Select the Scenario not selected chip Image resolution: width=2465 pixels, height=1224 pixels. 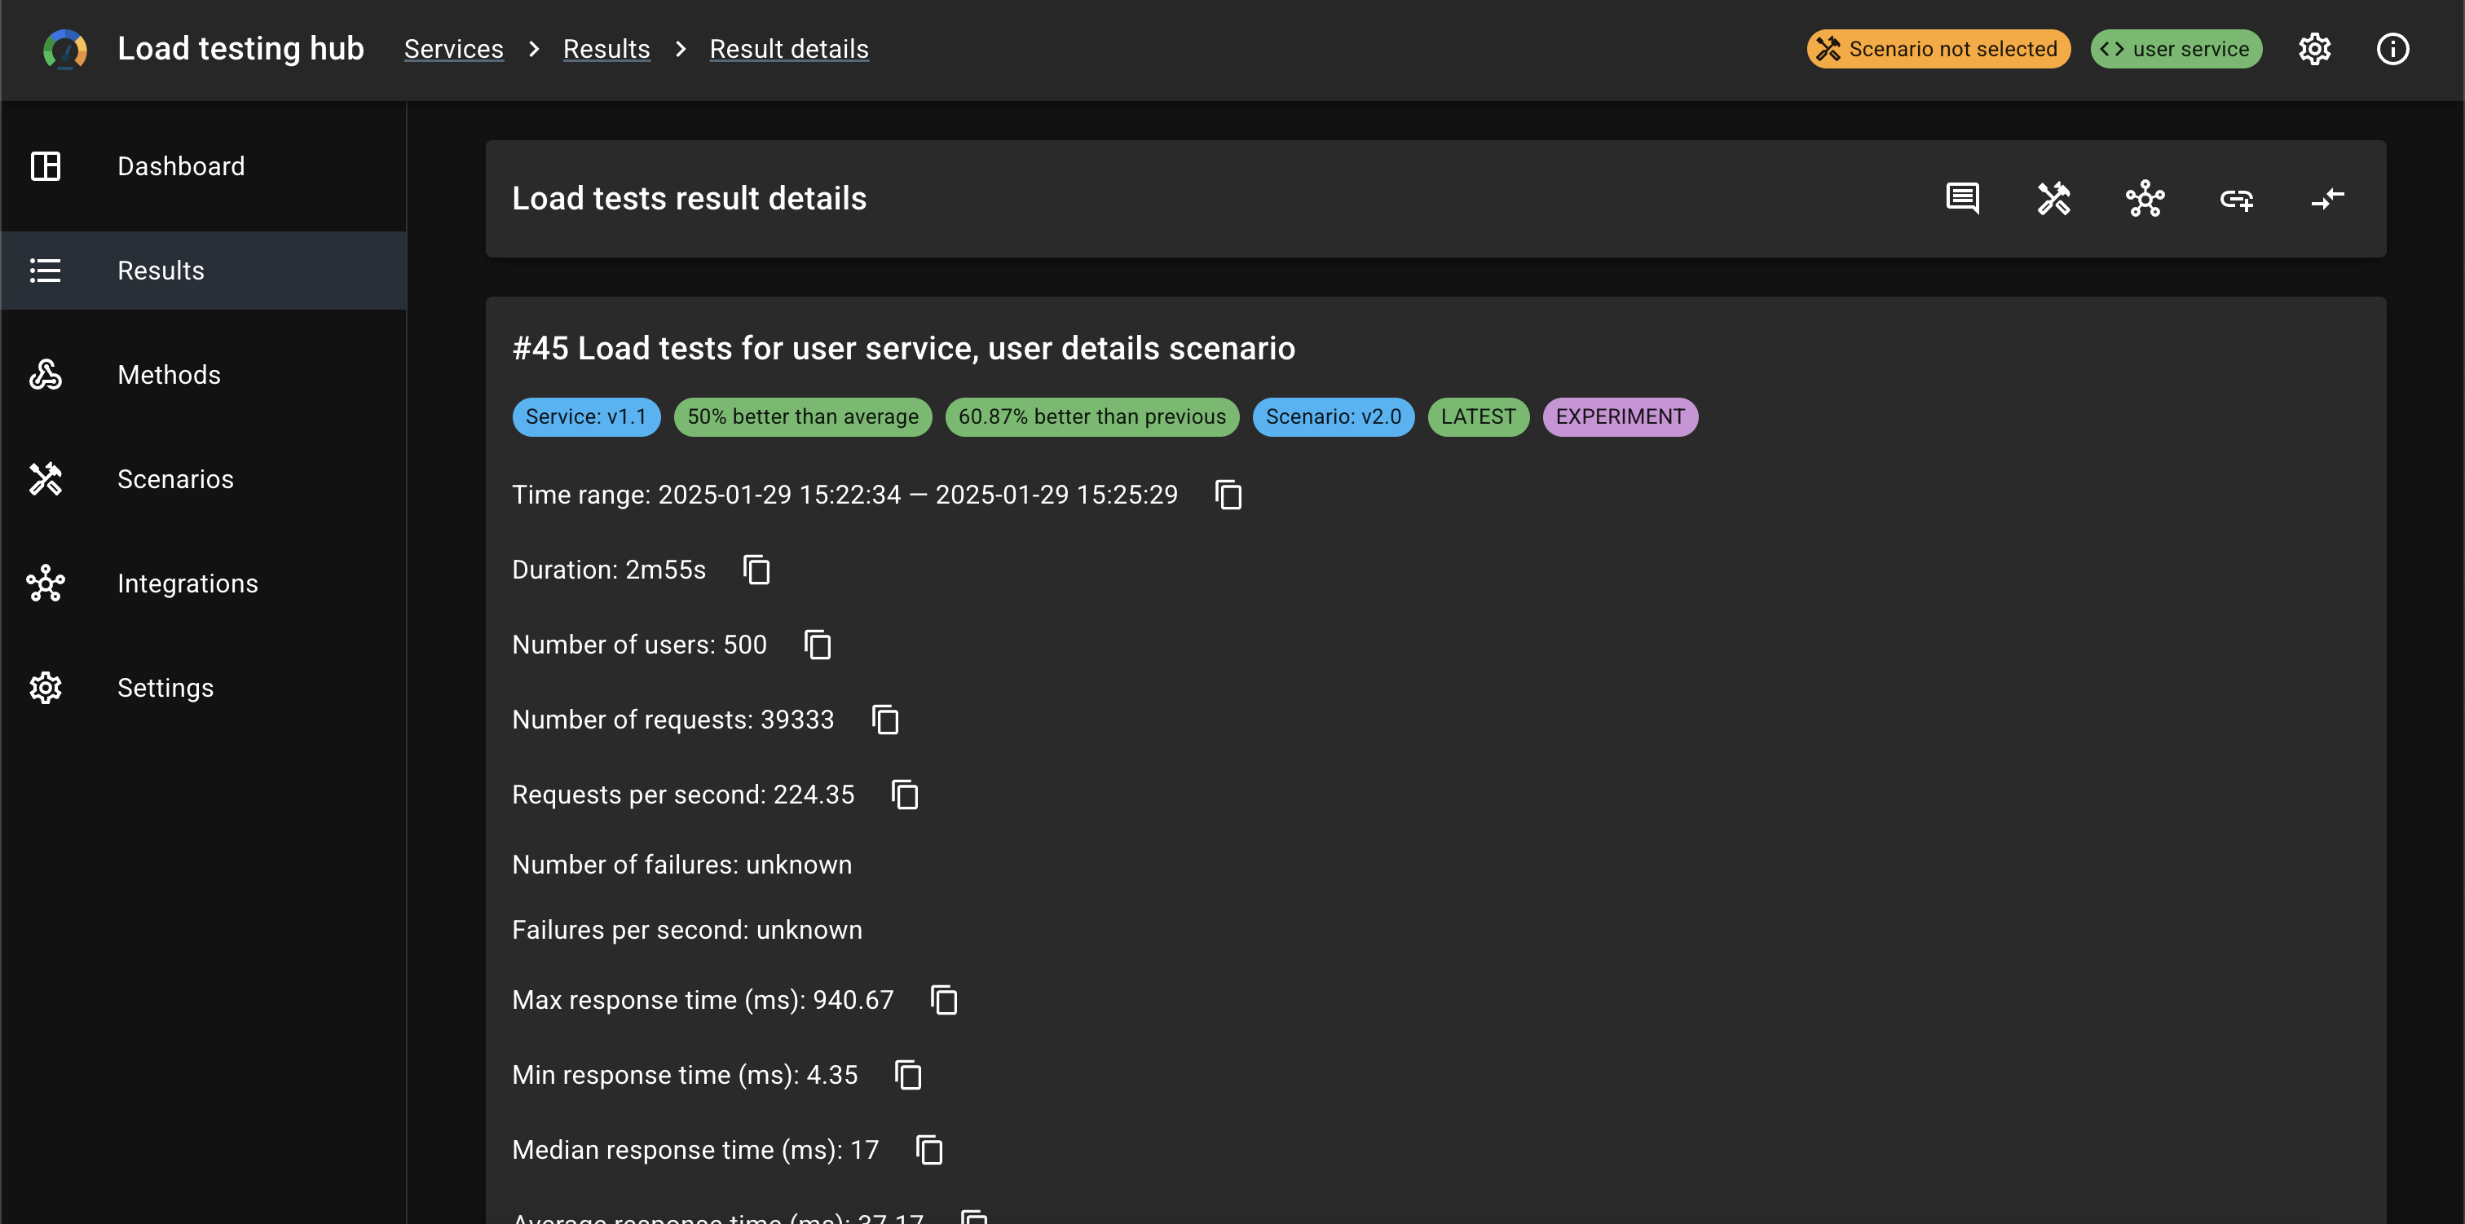coord(1938,49)
